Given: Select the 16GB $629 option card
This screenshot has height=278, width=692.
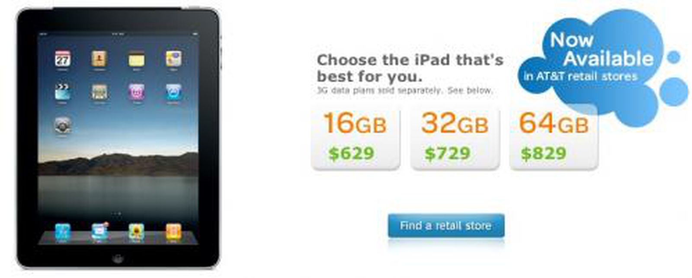Looking at the screenshot, I should (356, 139).
